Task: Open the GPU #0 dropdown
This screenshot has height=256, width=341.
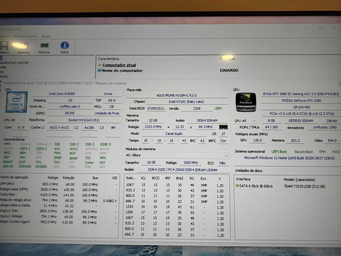Action: pyautogui.click(x=245, y=121)
